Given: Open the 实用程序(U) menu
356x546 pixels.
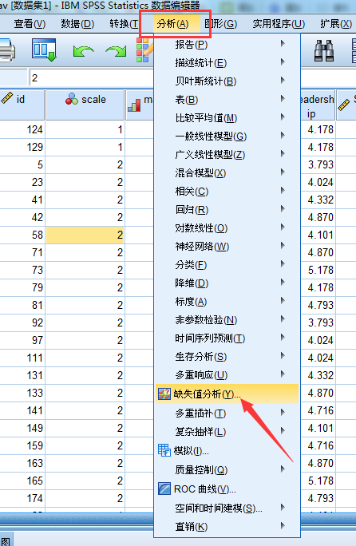Looking at the screenshot, I should coord(279,24).
